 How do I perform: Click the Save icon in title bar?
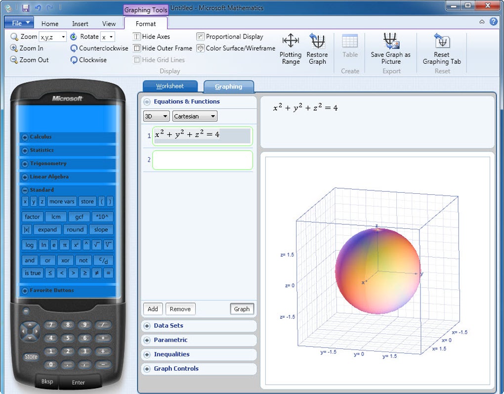point(25,8)
